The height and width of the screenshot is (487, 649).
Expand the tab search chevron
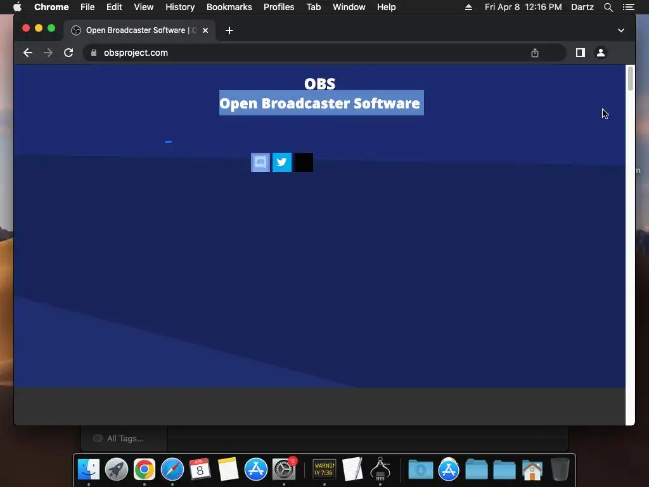pos(621,30)
